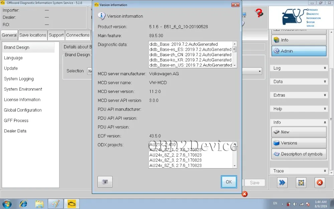Select Update in the list

tap(11, 68)
